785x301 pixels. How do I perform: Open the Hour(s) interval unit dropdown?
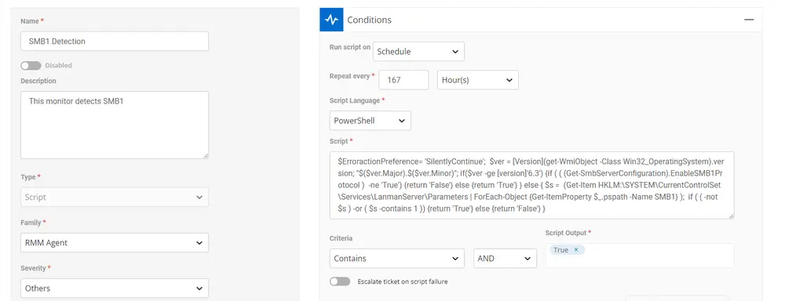point(477,80)
